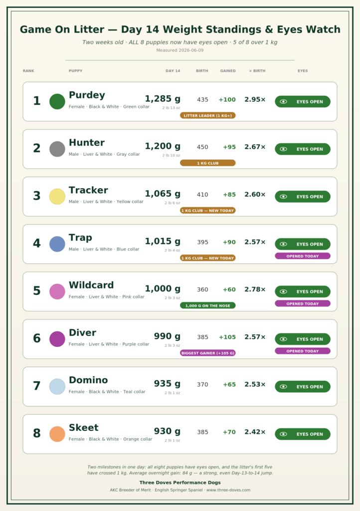Click Diver's 990 g weight
360x511 pixels.
tap(167, 336)
